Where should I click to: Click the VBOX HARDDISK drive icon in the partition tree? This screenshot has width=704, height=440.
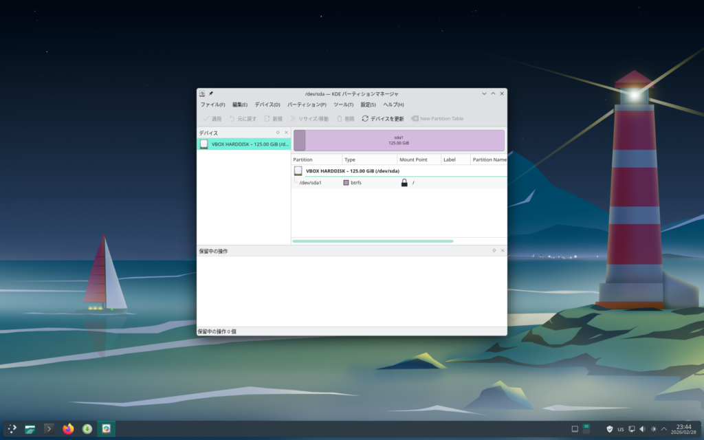tap(298, 170)
